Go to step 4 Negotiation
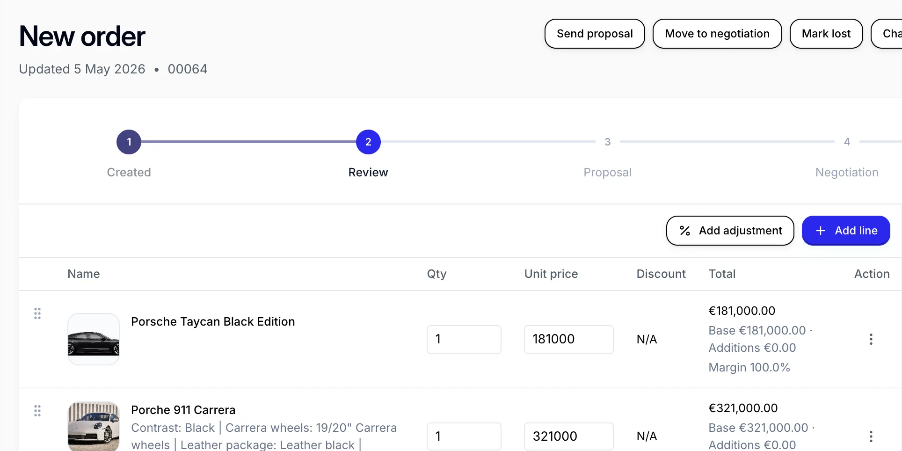This screenshot has height=451, width=902. [x=847, y=142]
